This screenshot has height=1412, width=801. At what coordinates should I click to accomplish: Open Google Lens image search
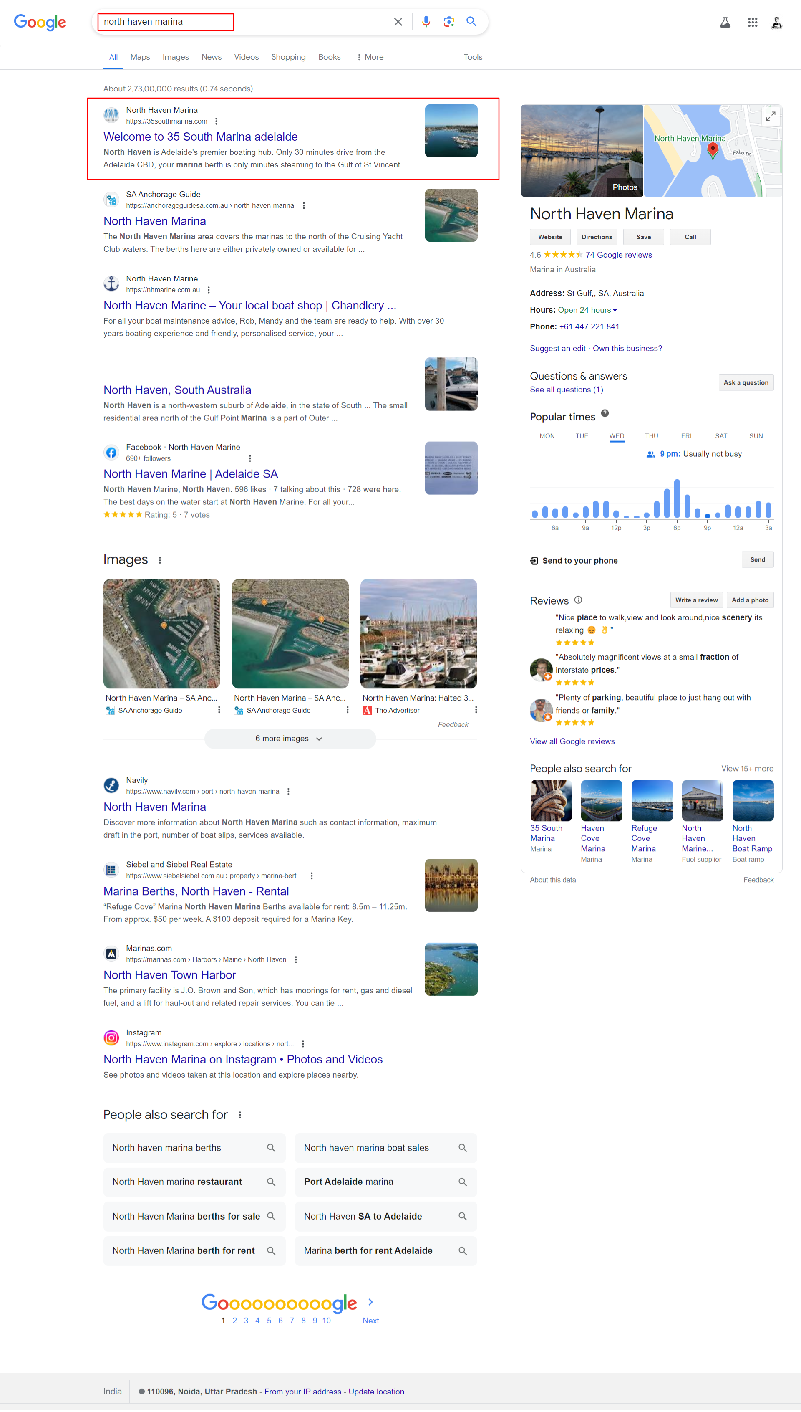point(449,21)
